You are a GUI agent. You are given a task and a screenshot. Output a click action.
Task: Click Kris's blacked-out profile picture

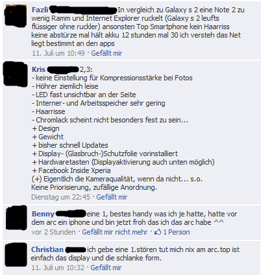(15, 74)
